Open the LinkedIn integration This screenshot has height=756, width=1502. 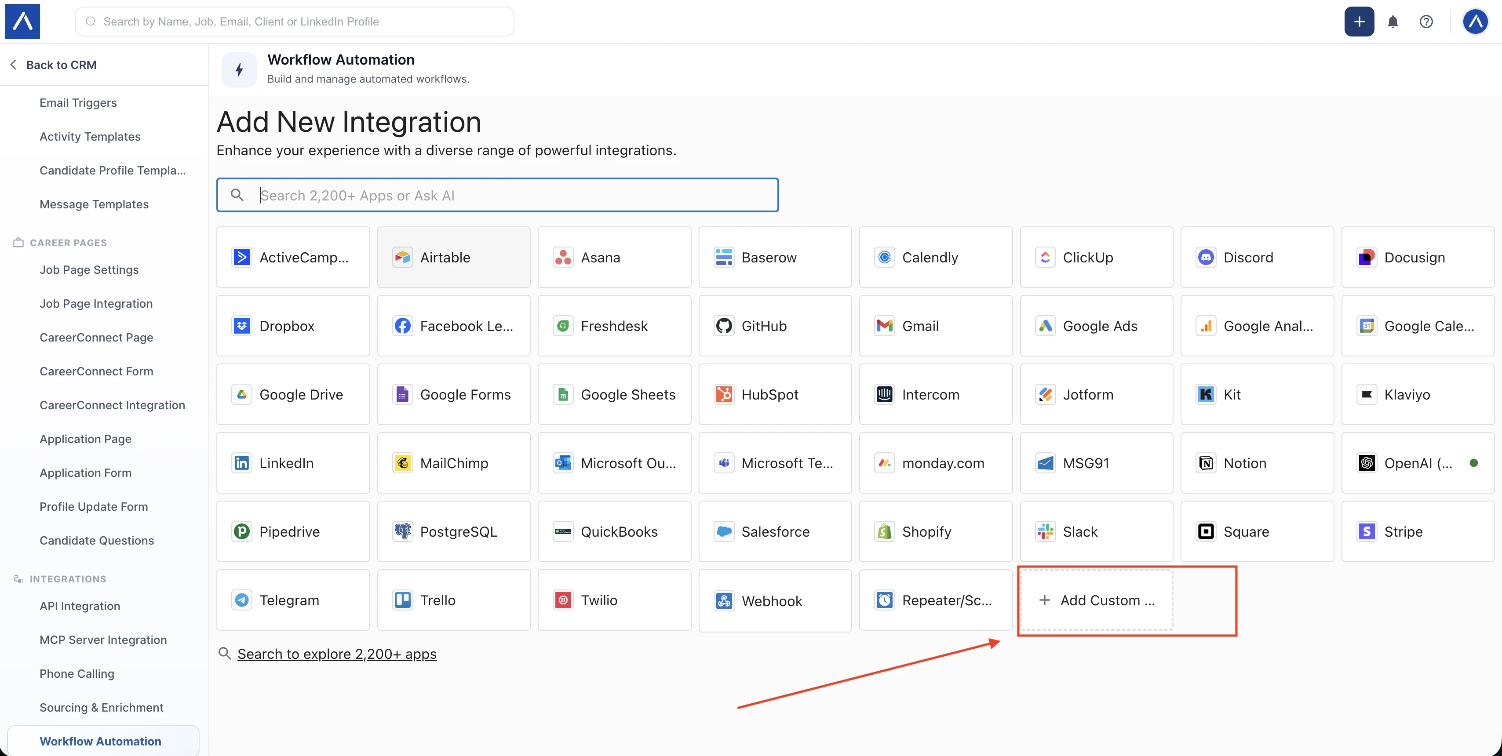pos(293,463)
